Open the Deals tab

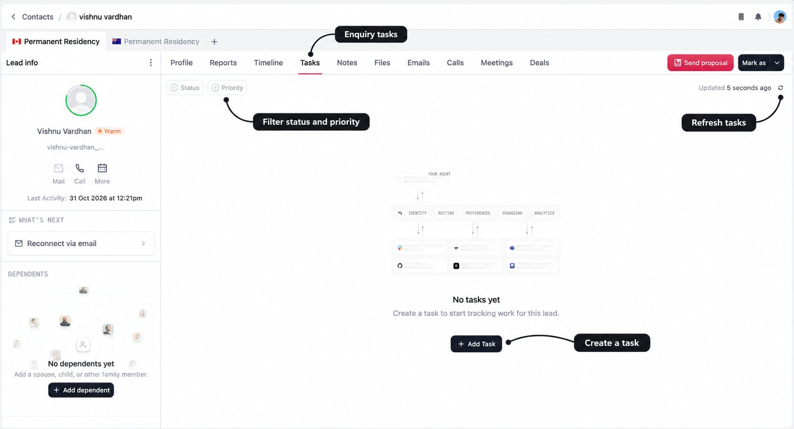(x=539, y=63)
